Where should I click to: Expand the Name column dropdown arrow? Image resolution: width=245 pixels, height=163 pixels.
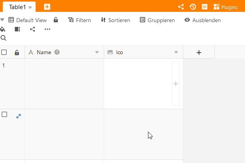(x=97, y=53)
